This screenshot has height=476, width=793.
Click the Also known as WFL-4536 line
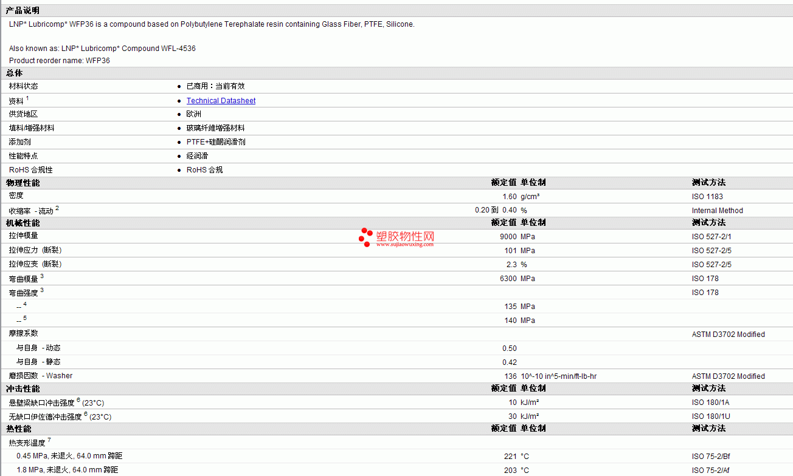[102, 49]
